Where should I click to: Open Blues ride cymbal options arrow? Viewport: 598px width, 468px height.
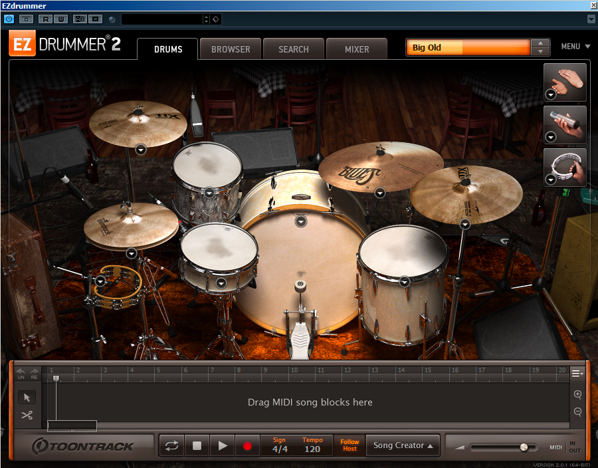tap(380, 193)
